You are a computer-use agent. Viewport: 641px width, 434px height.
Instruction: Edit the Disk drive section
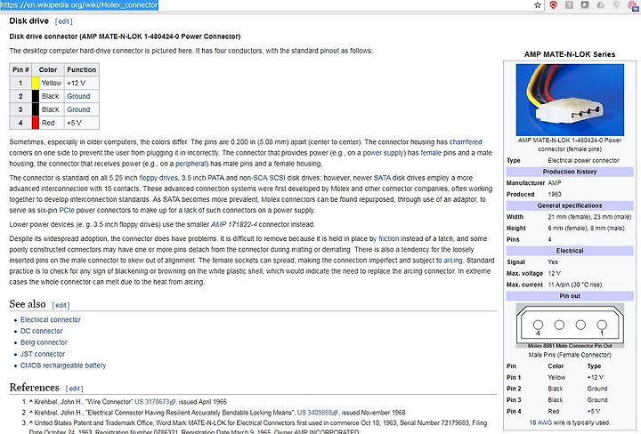(x=64, y=21)
